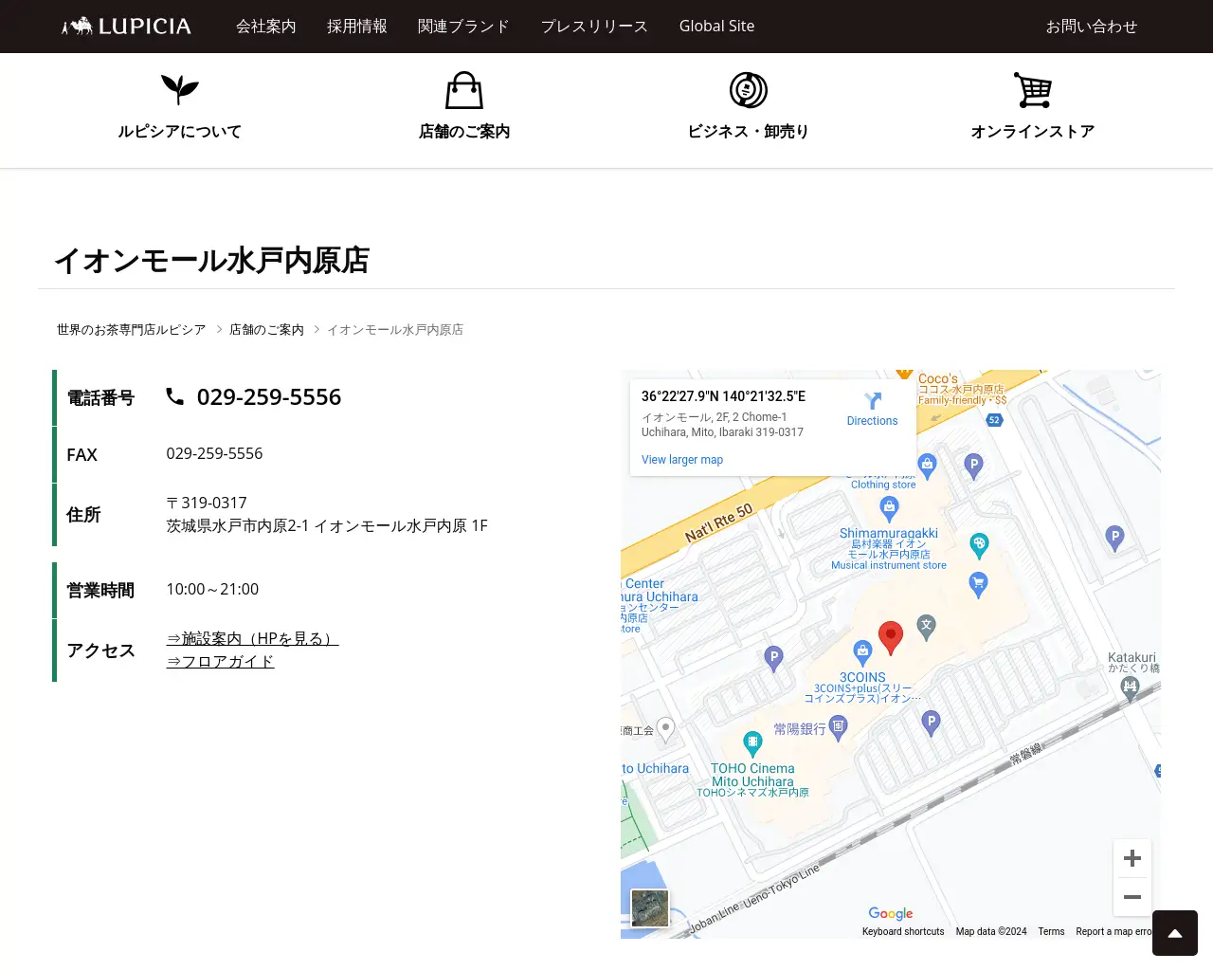Image resolution: width=1213 pixels, height=971 pixels.
Task: Open the 会社案内 menu item
Action: coord(266,27)
